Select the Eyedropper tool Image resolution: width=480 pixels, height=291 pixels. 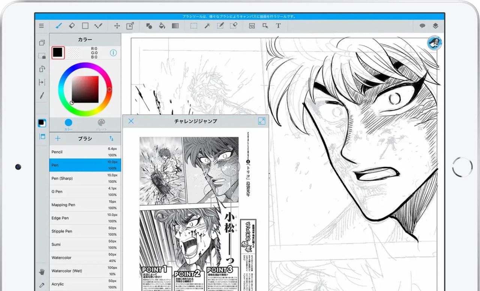pyautogui.click(x=42, y=285)
